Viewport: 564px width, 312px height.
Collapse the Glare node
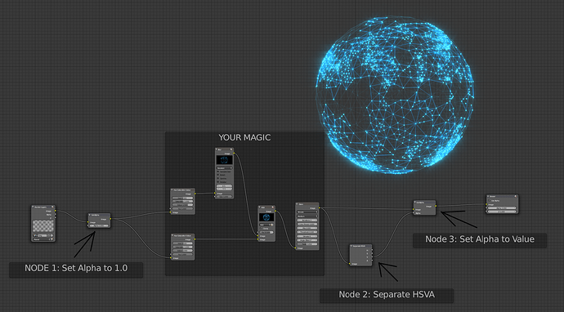coord(297,204)
